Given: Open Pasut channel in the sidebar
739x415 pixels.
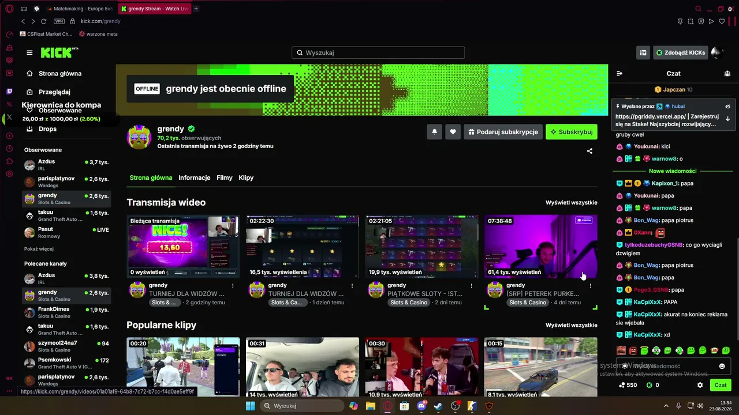Looking at the screenshot, I should point(66,232).
